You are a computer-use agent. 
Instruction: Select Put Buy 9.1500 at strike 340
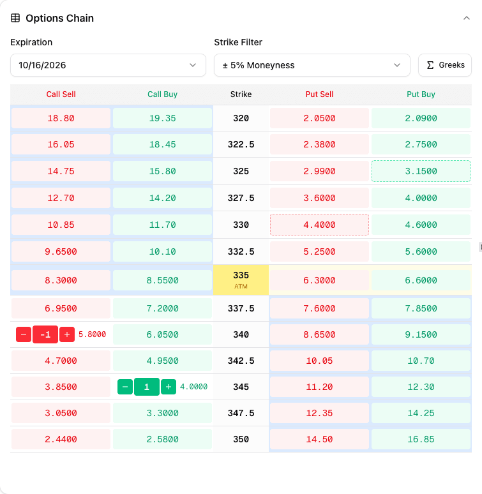421,334
